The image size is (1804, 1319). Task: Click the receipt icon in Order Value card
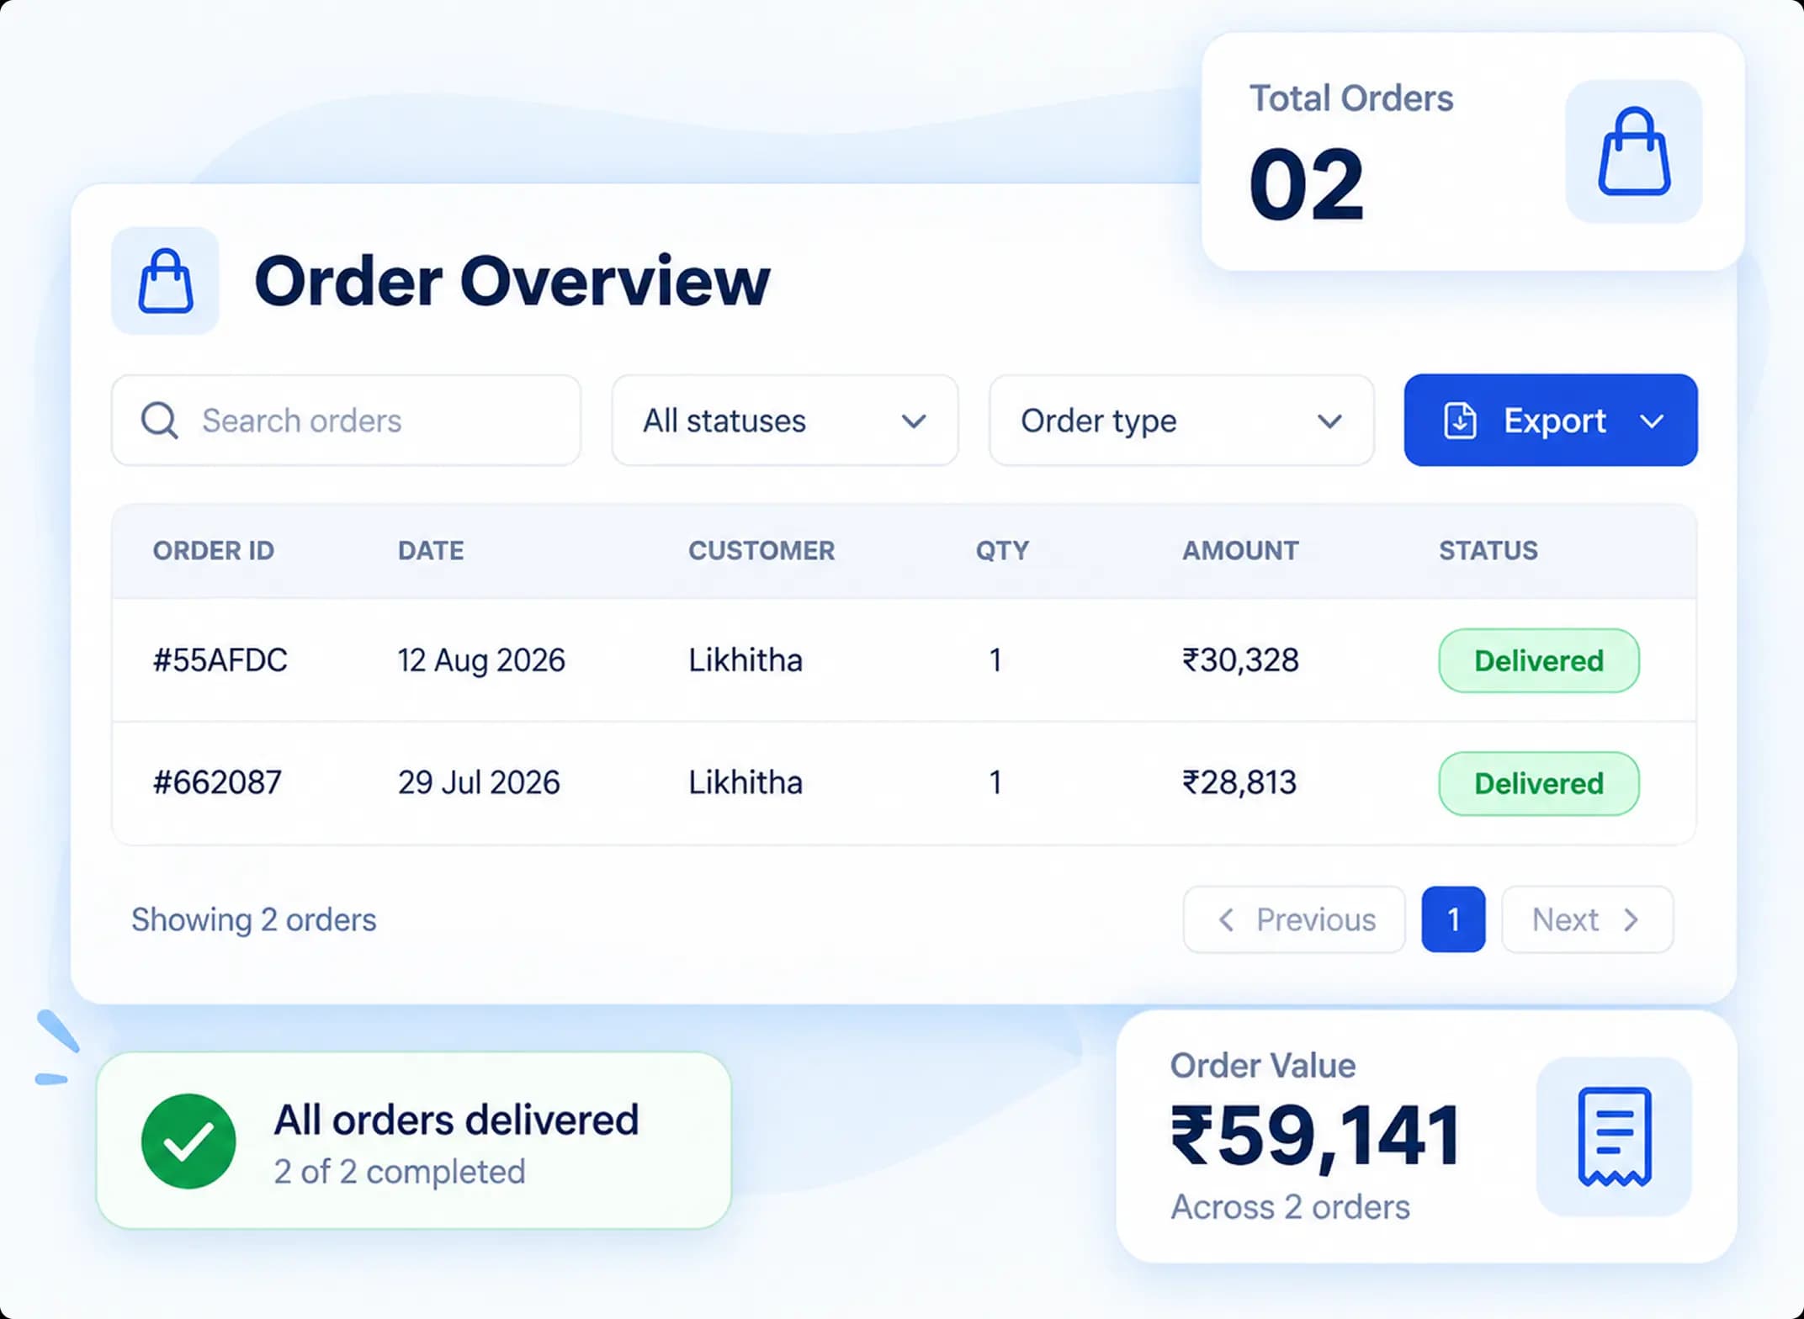click(x=1614, y=1136)
